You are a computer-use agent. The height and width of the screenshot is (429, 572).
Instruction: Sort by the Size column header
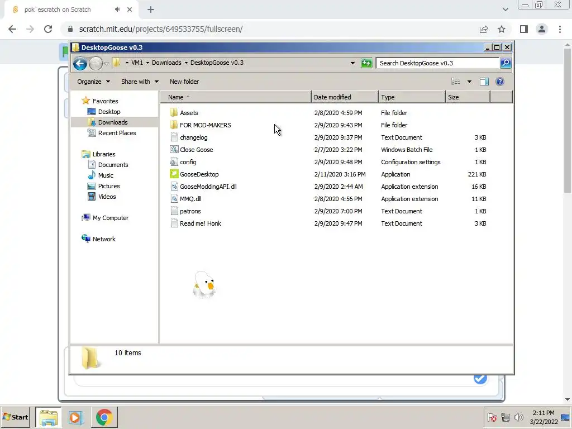click(x=468, y=97)
